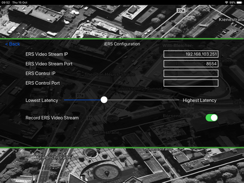The height and width of the screenshot is (183, 244).
Task: Edit the ERS Video Stream IP field
Action: tap(191, 54)
